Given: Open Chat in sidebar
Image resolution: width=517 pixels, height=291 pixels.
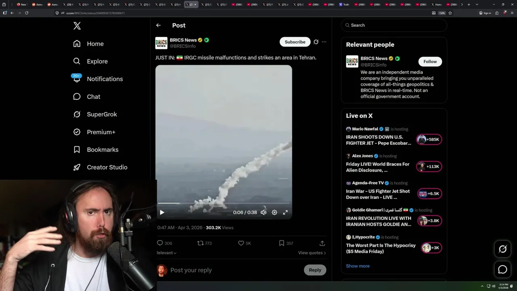Looking at the screenshot, I should click(86, 97).
